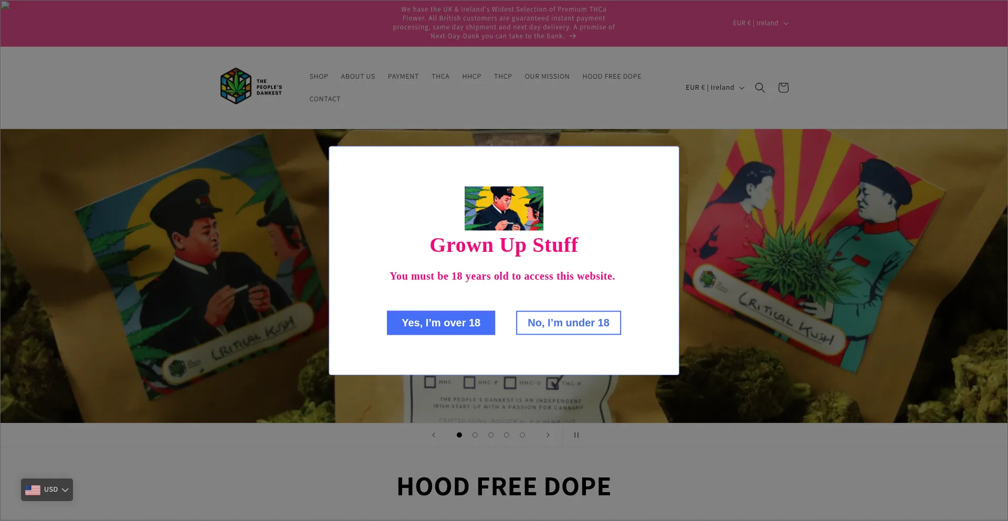Open the search magnifier icon
The height and width of the screenshot is (521, 1008).
click(760, 88)
